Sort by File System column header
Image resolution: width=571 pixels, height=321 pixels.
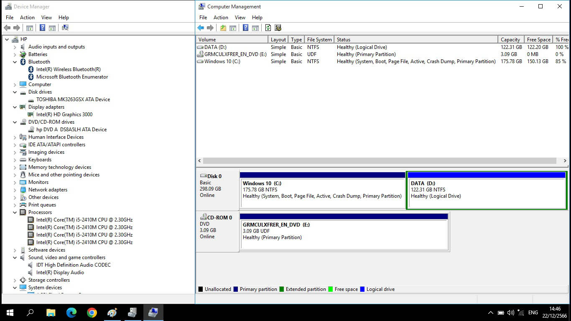[319, 40]
